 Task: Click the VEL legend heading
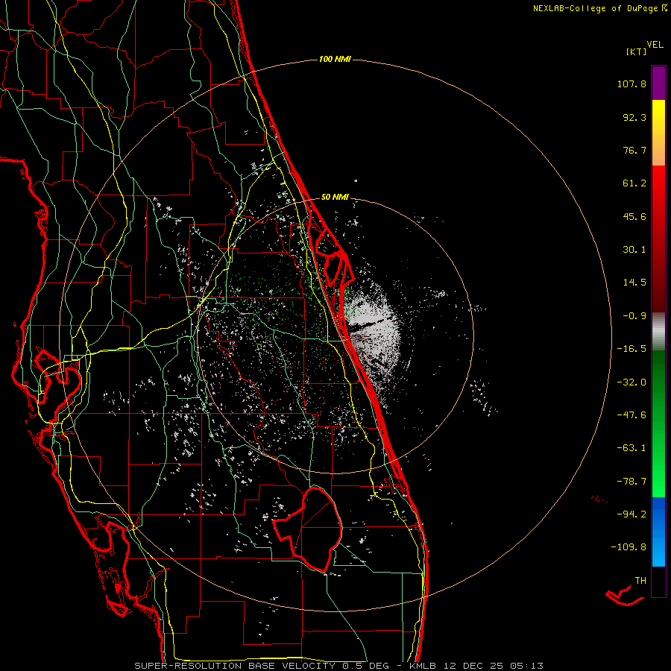(655, 45)
